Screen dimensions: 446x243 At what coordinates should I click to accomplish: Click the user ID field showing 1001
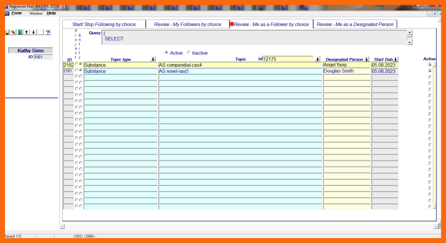point(43,57)
